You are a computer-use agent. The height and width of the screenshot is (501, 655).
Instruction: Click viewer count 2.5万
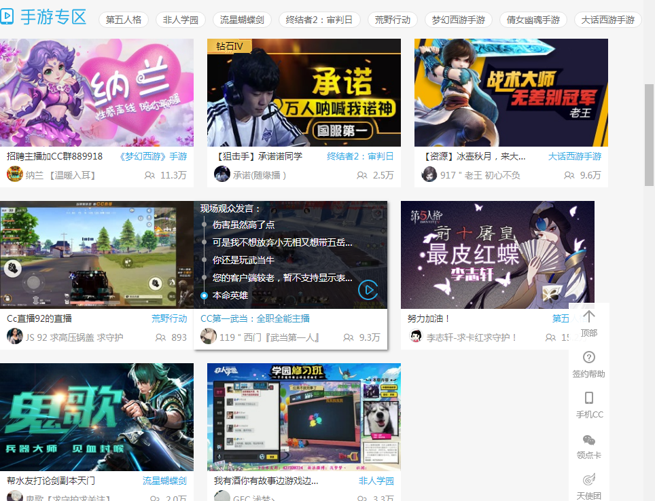(x=383, y=175)
